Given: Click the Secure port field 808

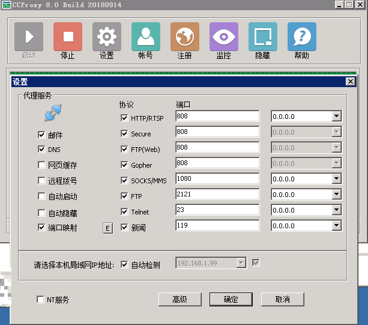Looking at the screenshot, I should pyautogui.click(x=217, y=132).
